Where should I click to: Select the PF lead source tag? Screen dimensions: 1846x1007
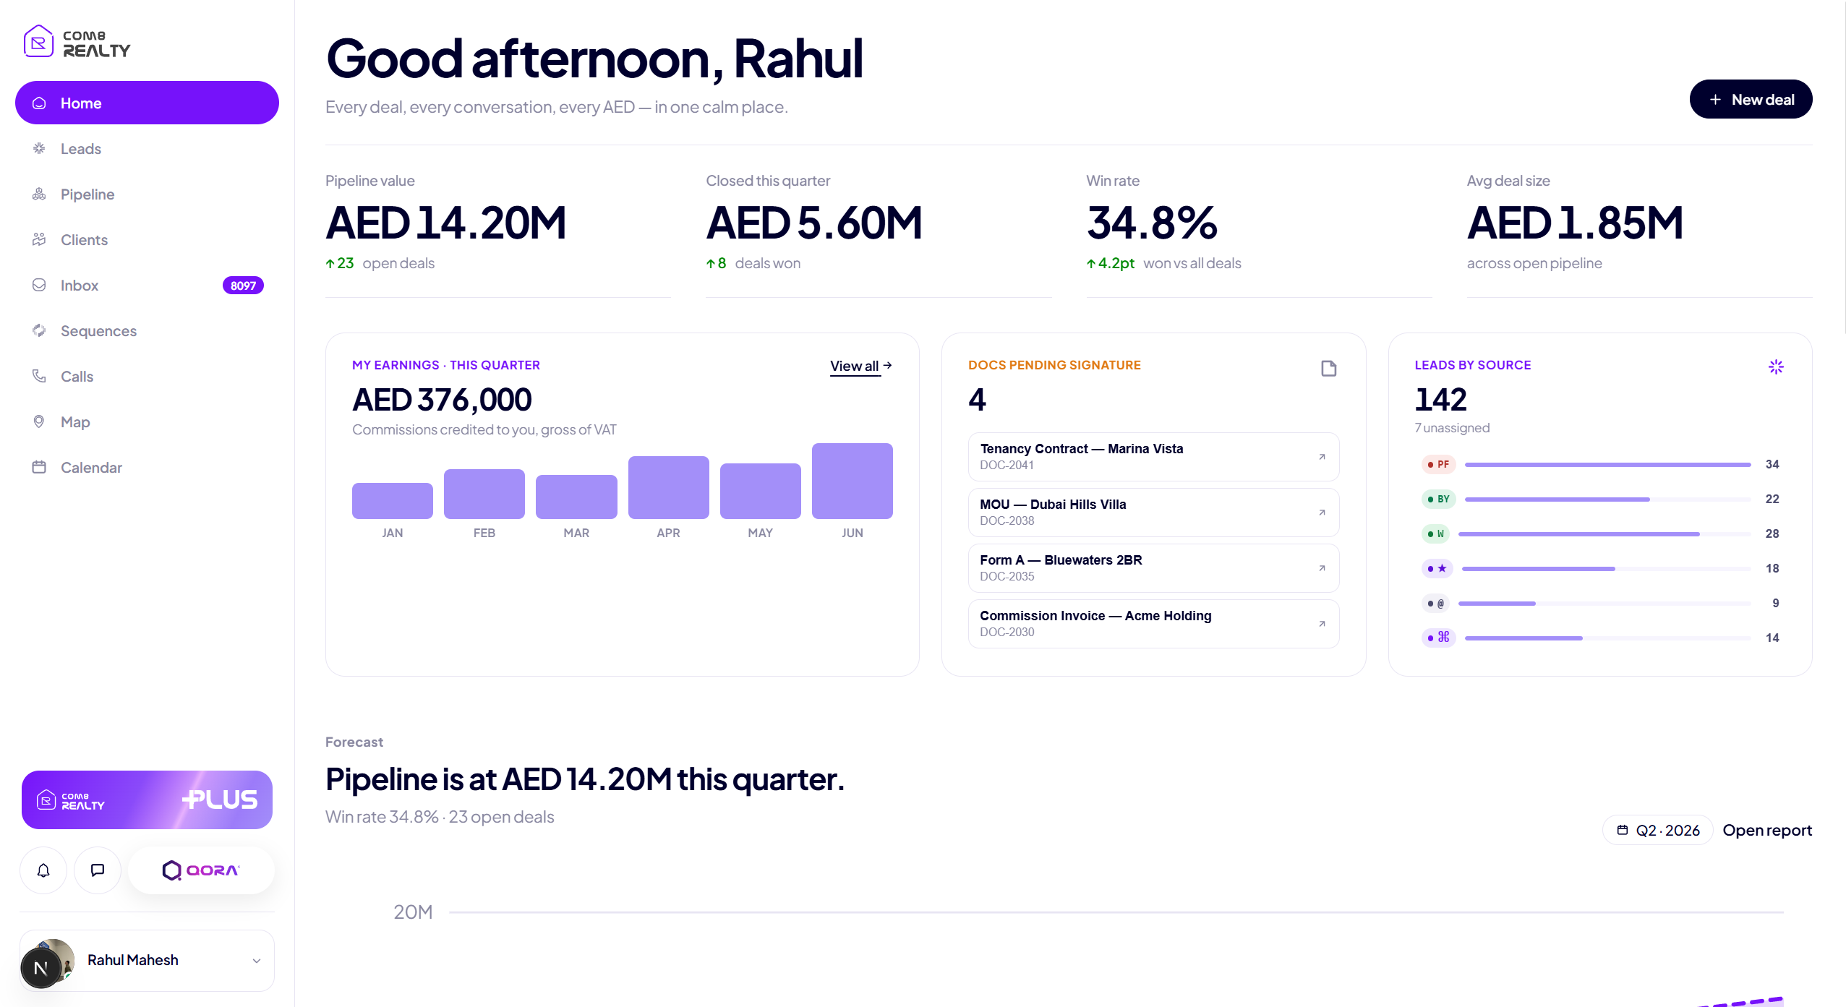tap(1438, 464)
